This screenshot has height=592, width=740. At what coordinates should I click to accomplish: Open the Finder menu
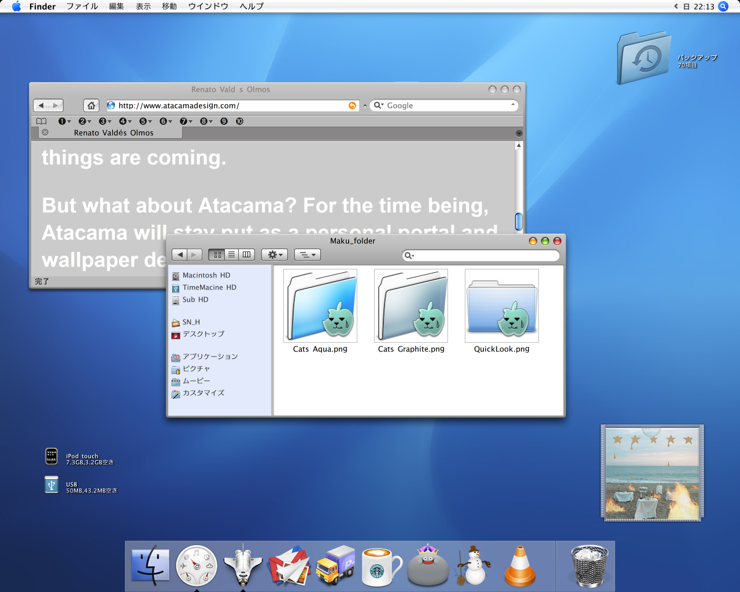click(x=42, y=6)
